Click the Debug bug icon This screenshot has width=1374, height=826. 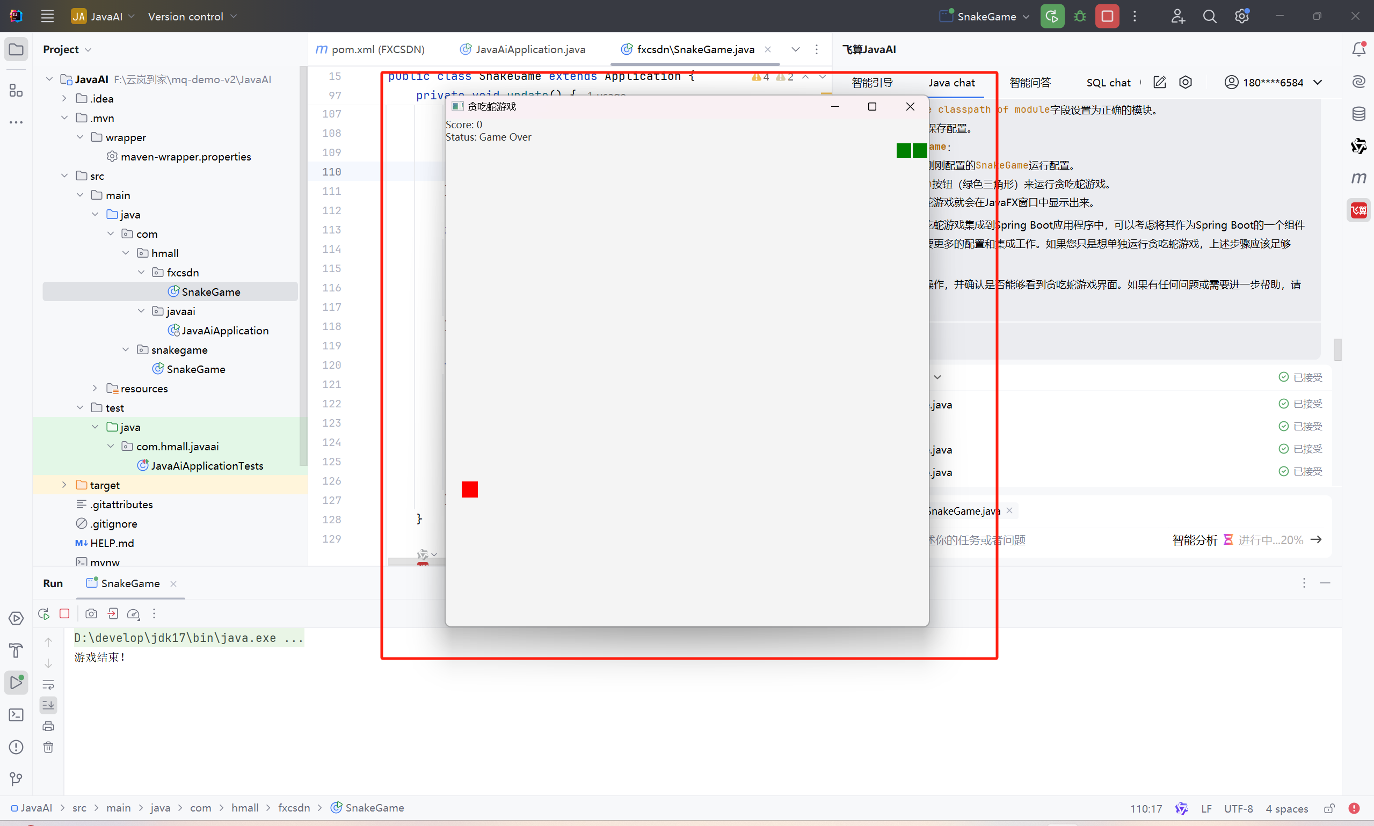point(1079,16)
